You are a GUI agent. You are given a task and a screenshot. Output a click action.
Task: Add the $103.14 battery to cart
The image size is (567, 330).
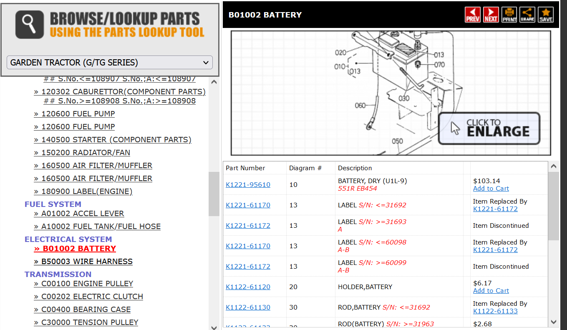click(x=491, y=189)
